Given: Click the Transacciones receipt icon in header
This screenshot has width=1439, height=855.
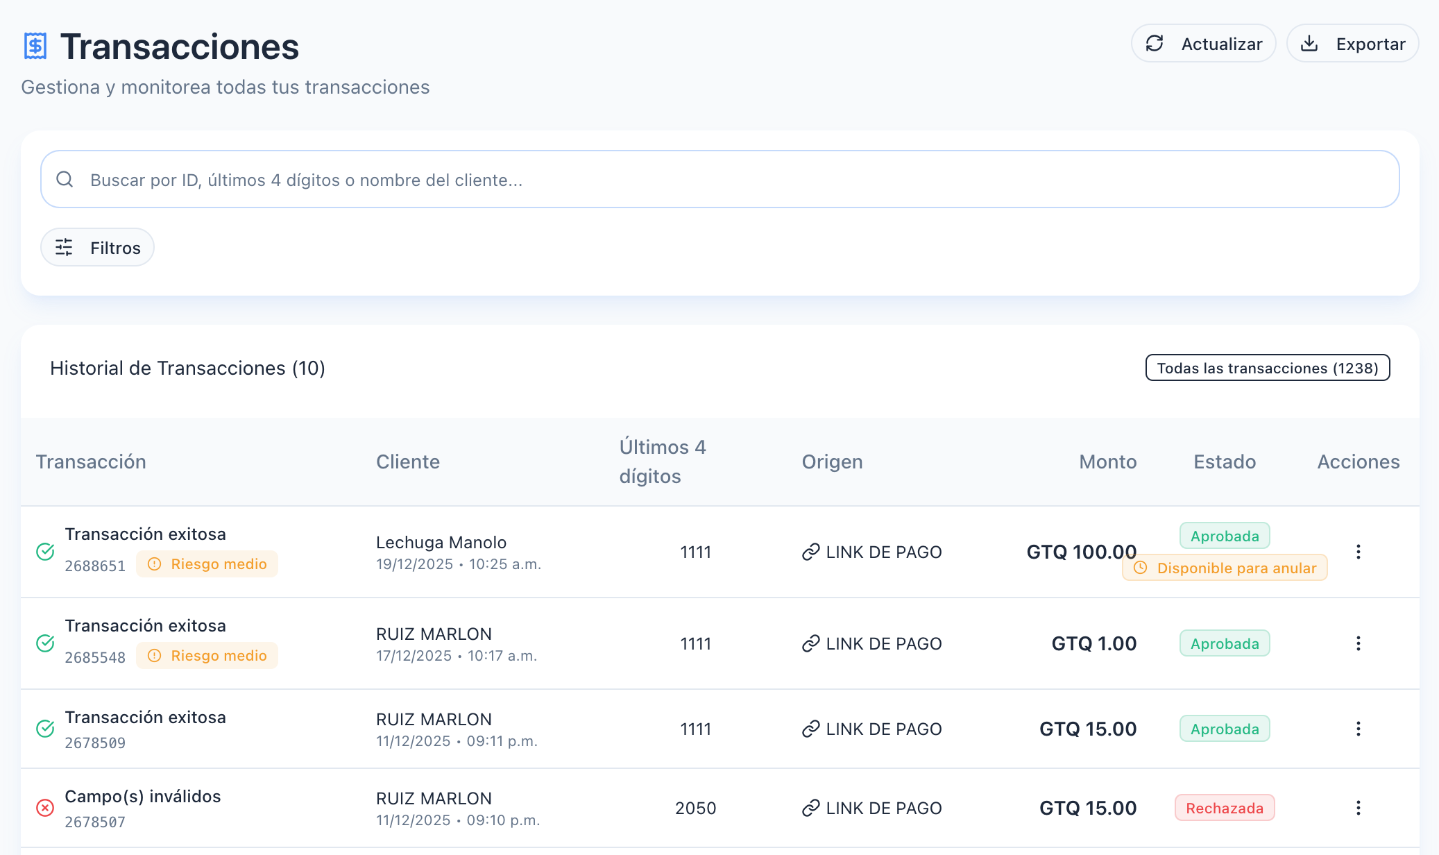Looking at the screenshot, I should (x=35, y=46).
